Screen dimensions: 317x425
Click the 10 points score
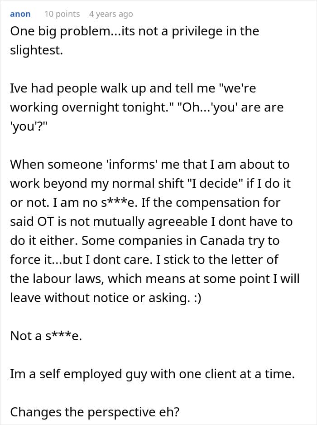[62, 14]
